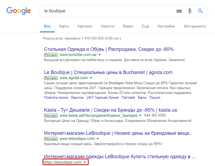The width and height of the screenshot is (215, 166).
Task: Click the www.born2be.com.ua/ URL text
Action: tap(78, 55)
